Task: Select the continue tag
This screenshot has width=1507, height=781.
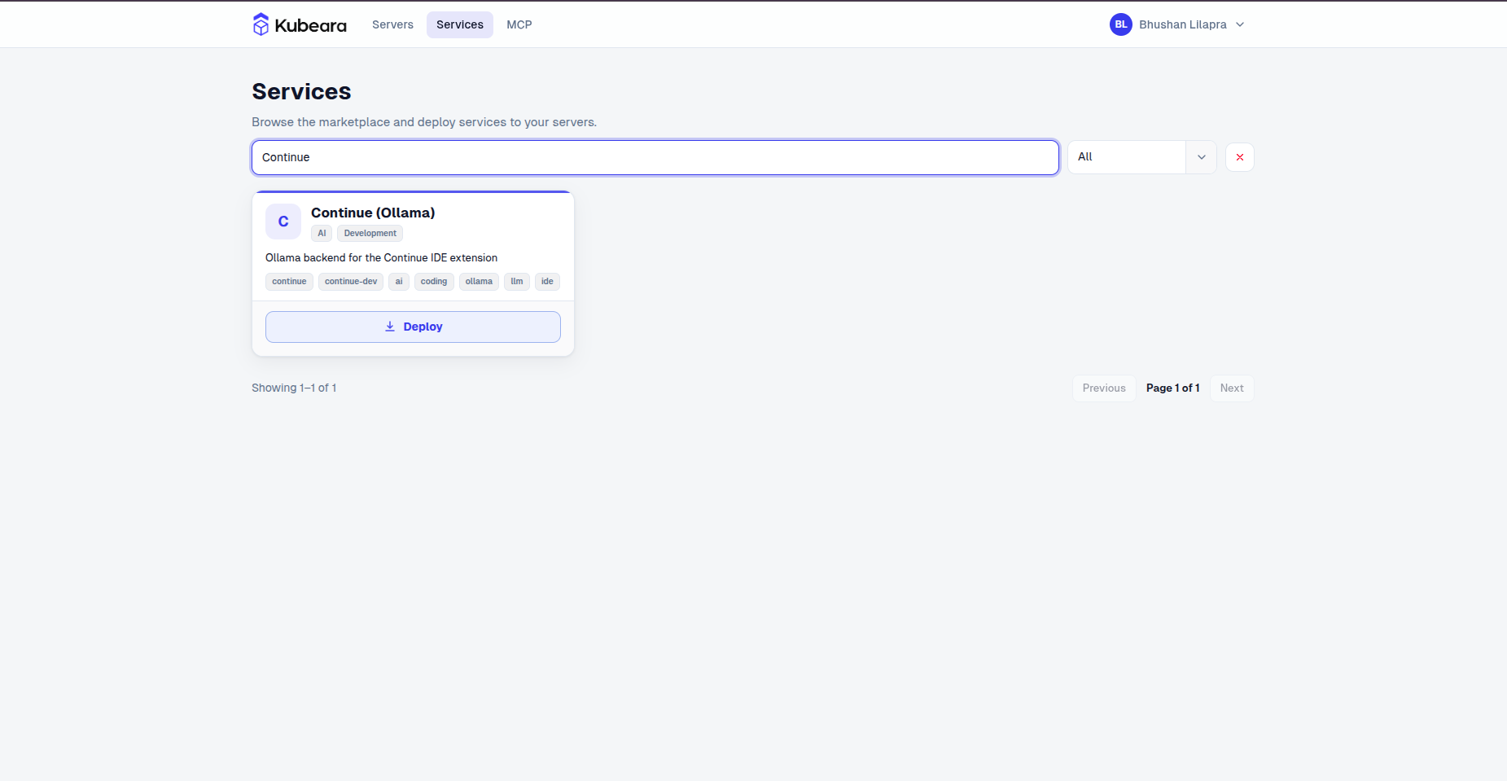Action: (x=289, y=282)
